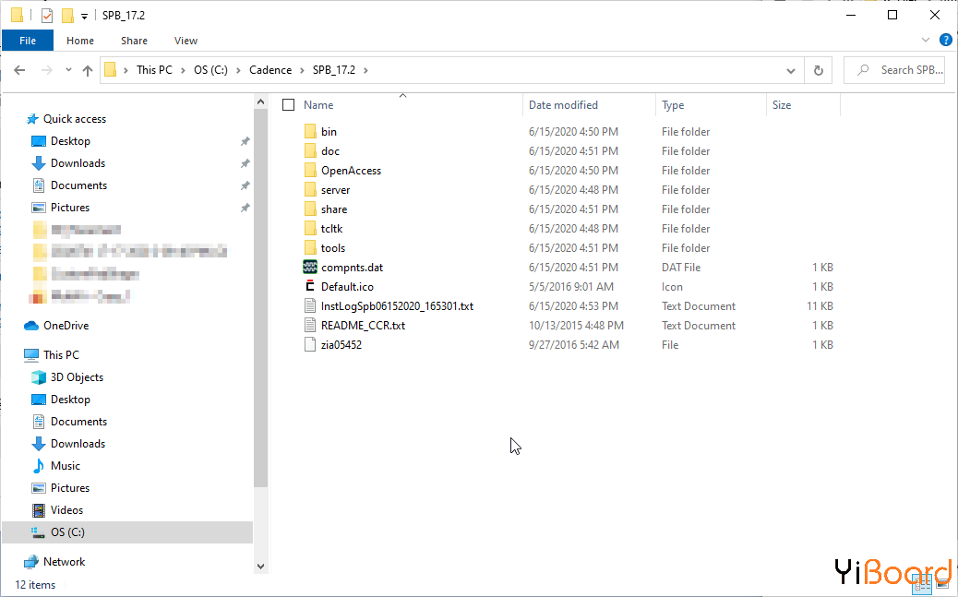958x597 pixels.
Task: Select the server folder icon
Action: 310,190
